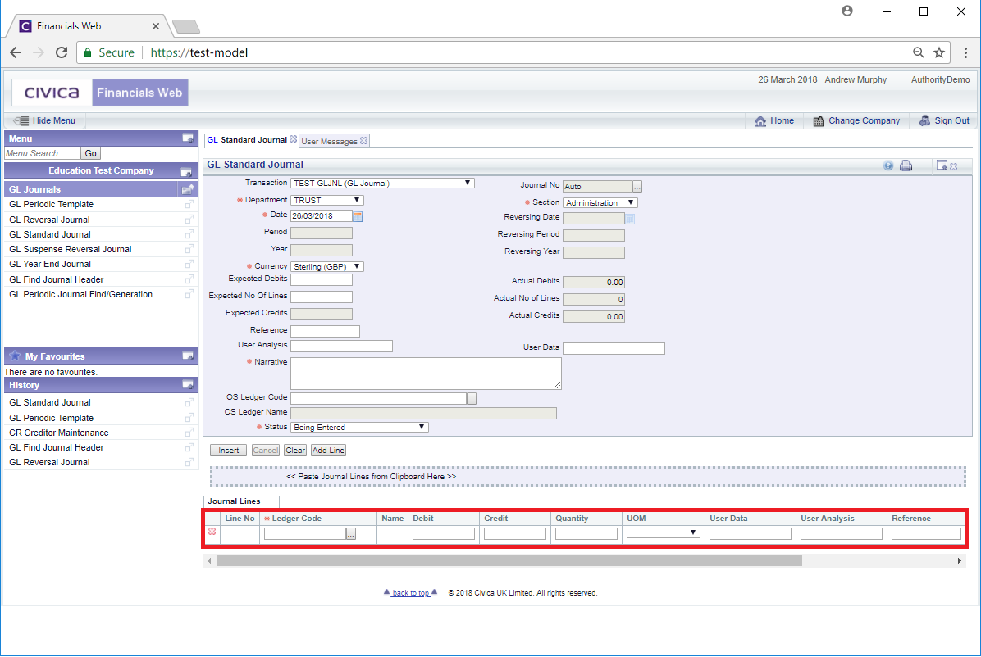Screen dimensions: 981x657
Task: Click the Narrative text area
Action: pyautogui.click(x=426, y=374)
